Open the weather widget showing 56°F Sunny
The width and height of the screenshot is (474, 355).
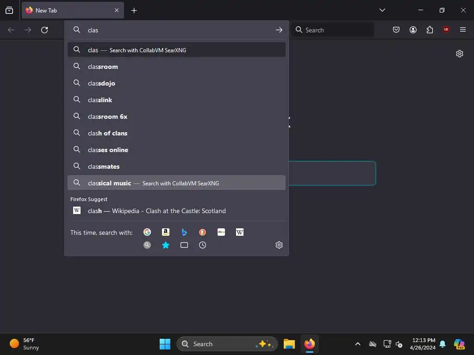click(25, 344)
